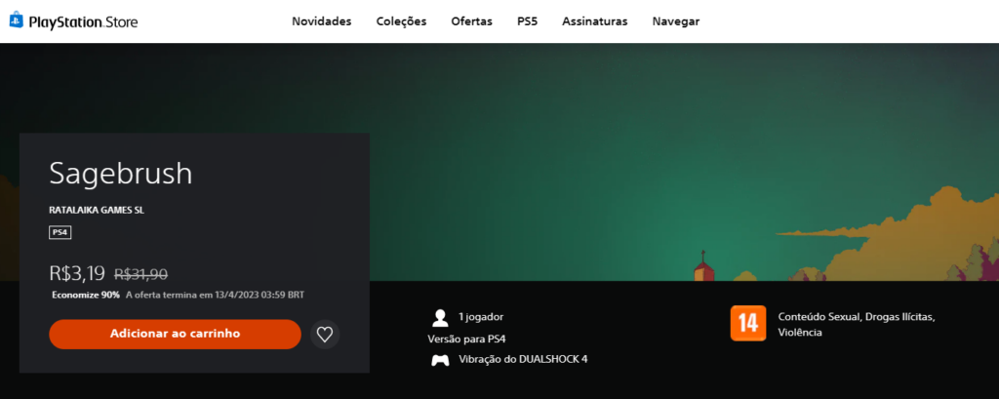Click the single player person icon
999x399 pixels.
pos(440,317)
